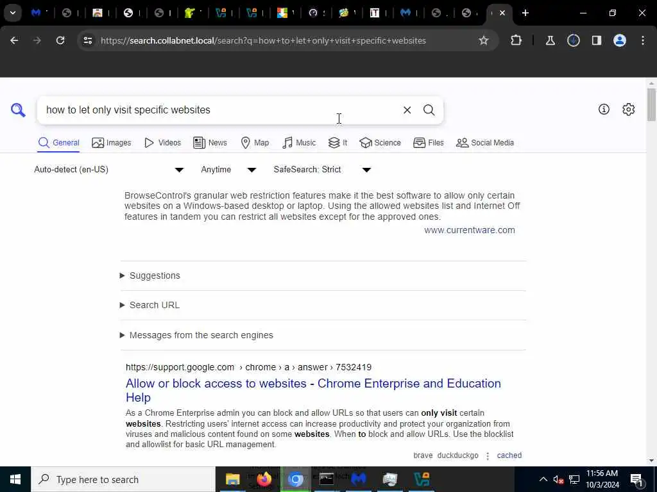Click the page vertical scrollbar thumb

tap(651, 104)
